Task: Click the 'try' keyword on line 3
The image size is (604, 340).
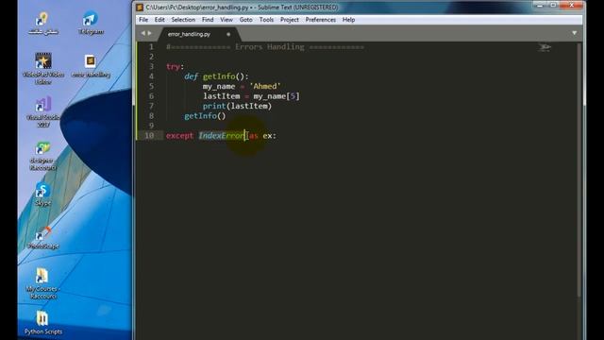Action: [173, 67]
